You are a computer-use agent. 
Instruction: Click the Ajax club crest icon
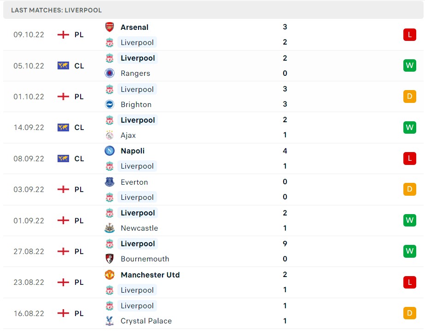point(109,135)
